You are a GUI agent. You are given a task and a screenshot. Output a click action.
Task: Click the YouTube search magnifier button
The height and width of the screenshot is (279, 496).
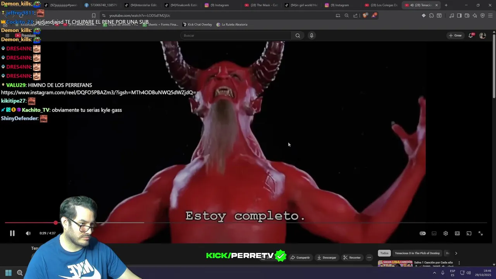298,35
